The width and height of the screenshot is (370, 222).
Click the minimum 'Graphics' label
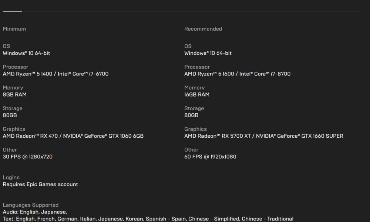(14, 129)
